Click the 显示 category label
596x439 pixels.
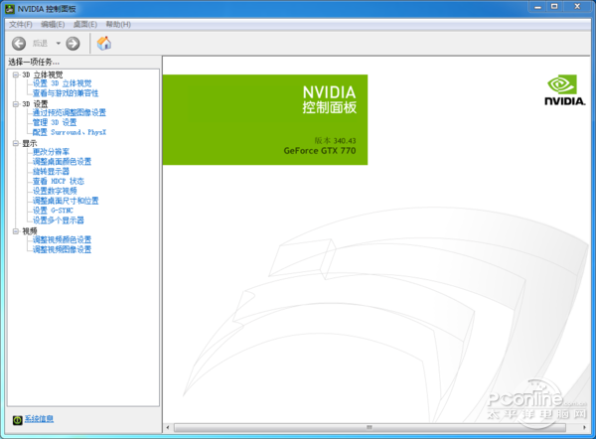(29, 143)
